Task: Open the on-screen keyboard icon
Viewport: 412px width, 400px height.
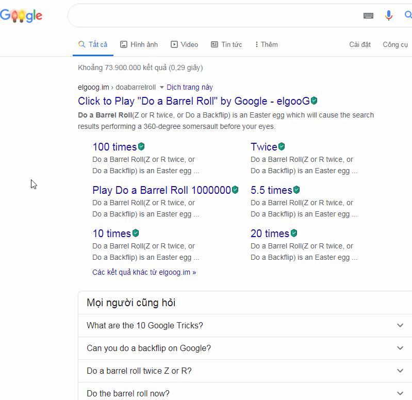Action: pyautogui.click(x=368, y=16)
